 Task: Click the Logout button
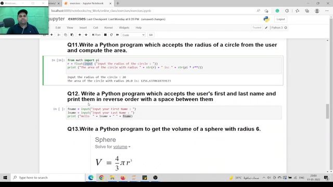280,19
